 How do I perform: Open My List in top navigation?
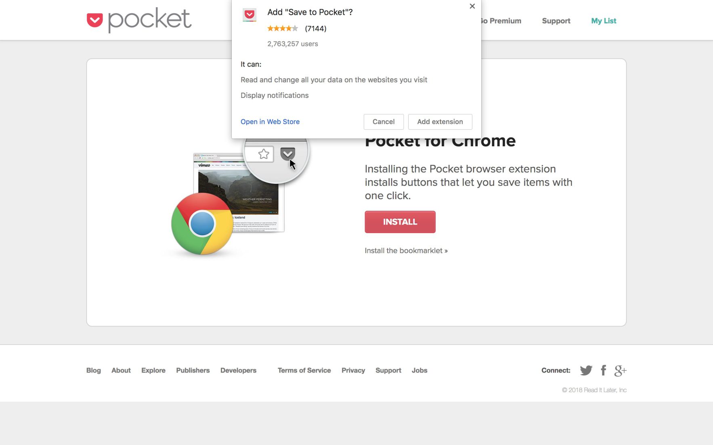point(603,21)
